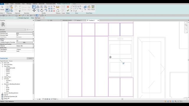Finish edit mode with green checkmark
The width and height of the screenshot is (189, 106).
68,11
